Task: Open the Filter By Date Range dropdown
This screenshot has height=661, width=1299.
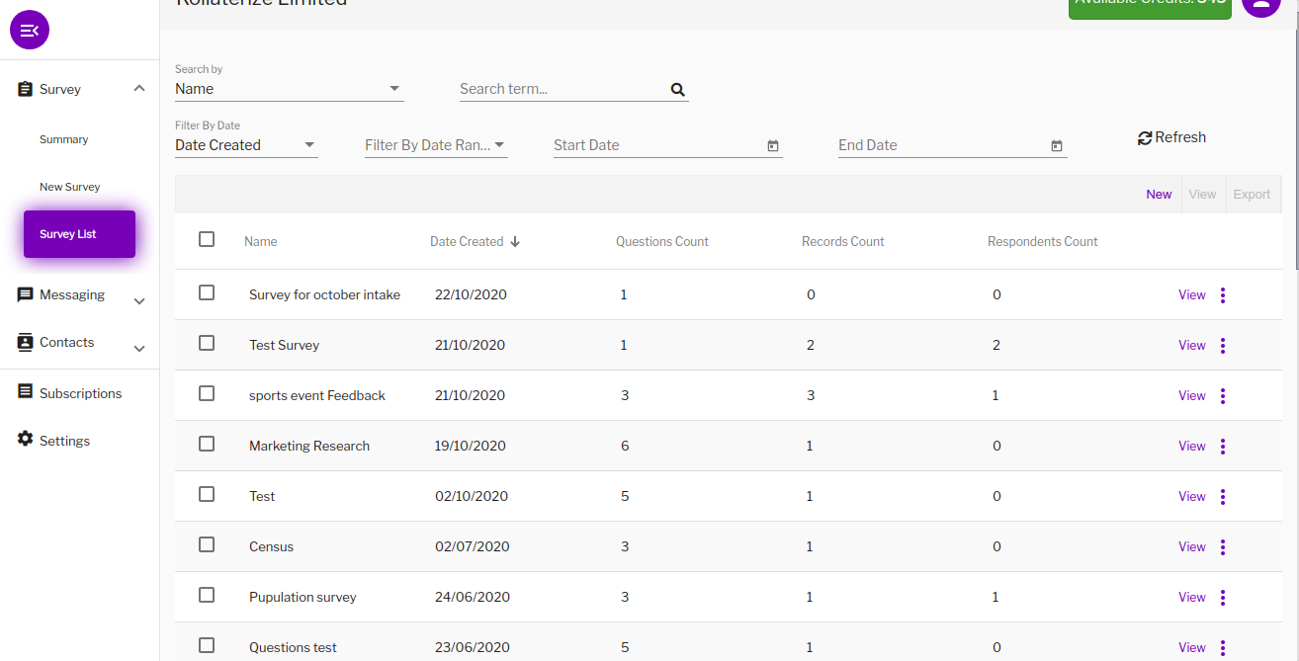Action: 436,145
